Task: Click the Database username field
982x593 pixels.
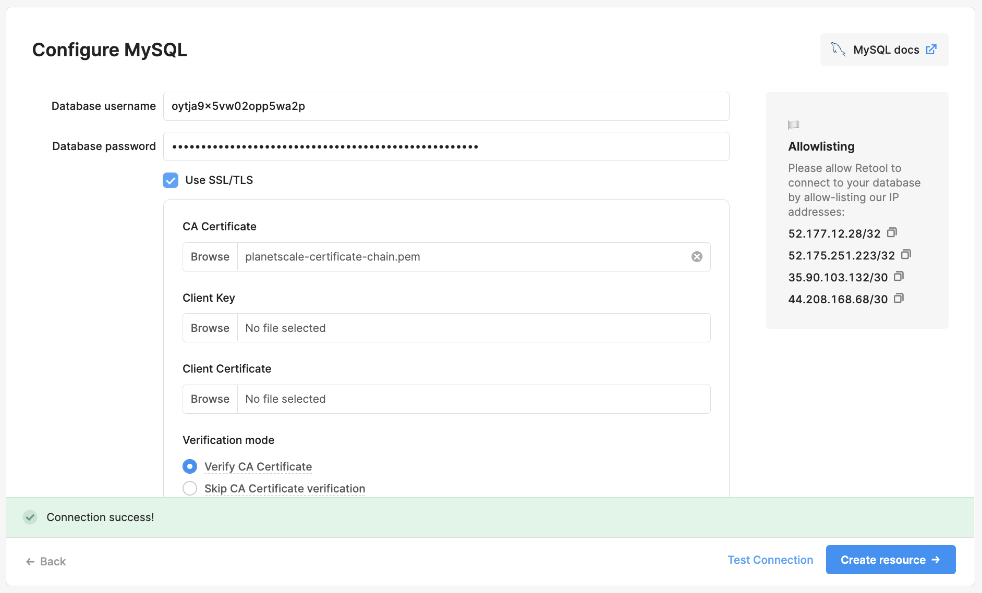Action: click(x=446, y=106)
